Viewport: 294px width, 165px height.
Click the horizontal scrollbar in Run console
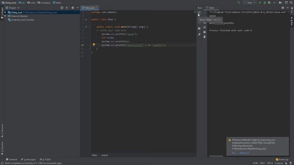[x=216, y=156]
